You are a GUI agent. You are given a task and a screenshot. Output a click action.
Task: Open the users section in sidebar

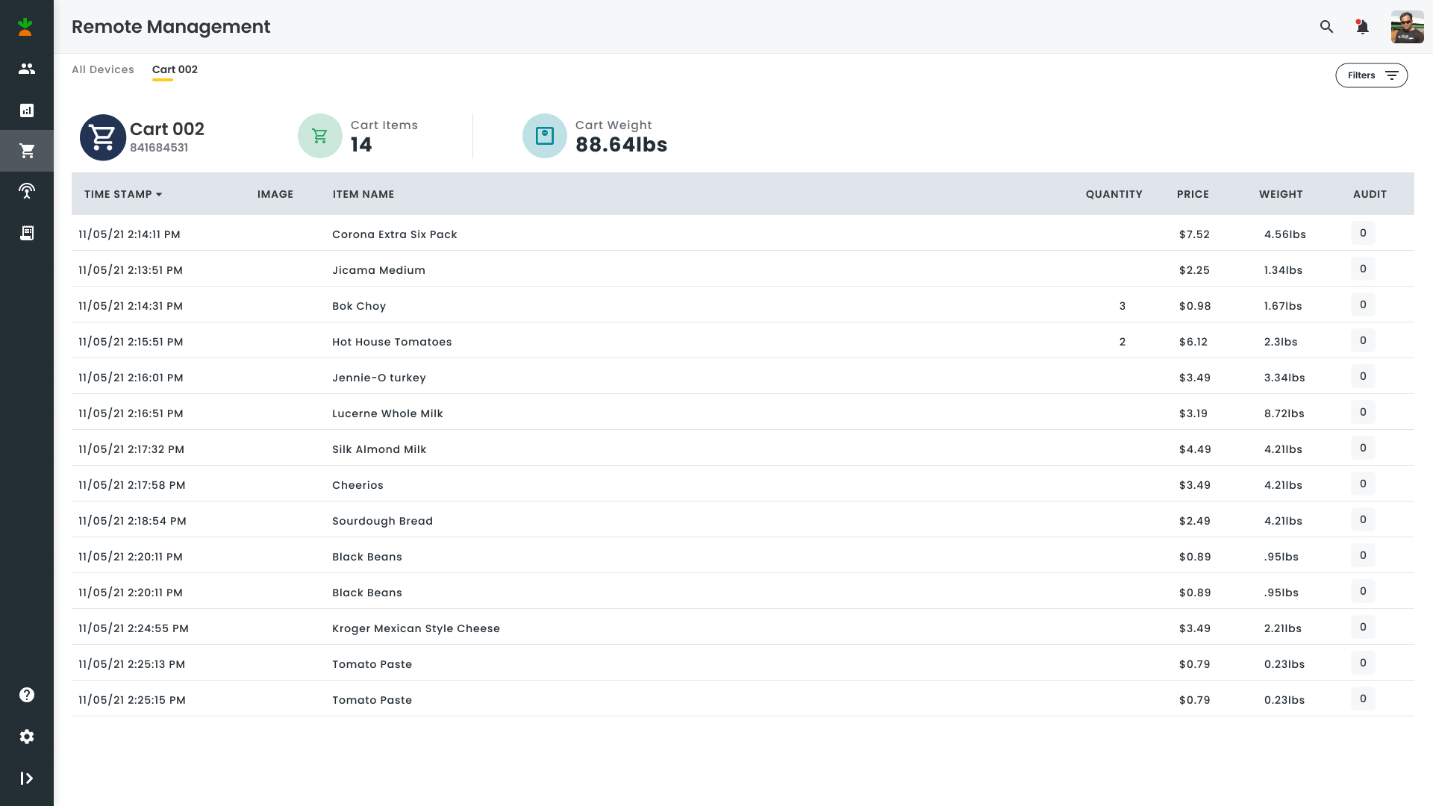[27, 69]
